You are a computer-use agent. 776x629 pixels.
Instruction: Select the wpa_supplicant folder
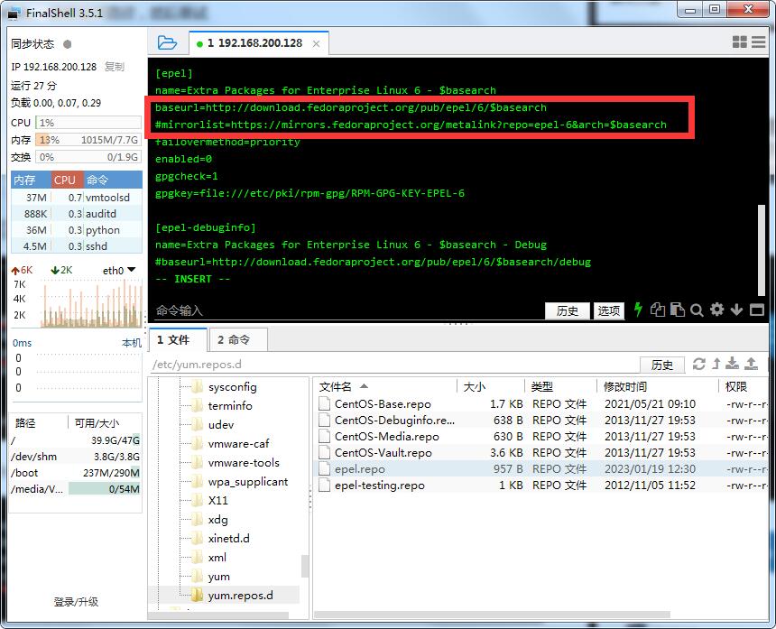click(248, 482)
